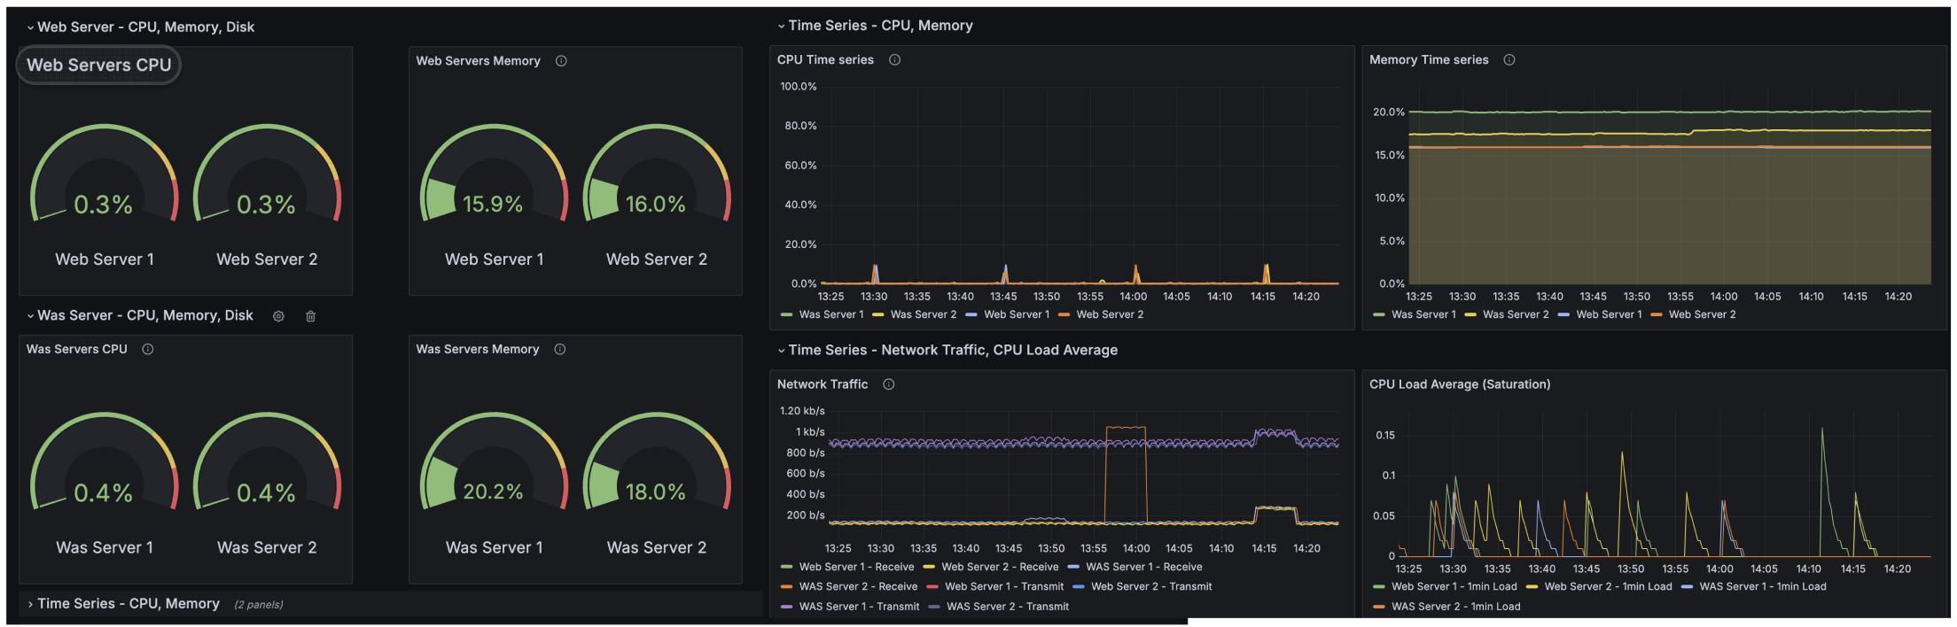Click the Web Server 1 - Receive legend label
The height and width of the screenshot is (627, 1957).
(x=856, y=567)
